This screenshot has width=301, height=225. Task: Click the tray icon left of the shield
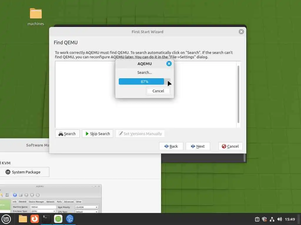[x=257, y=219]
